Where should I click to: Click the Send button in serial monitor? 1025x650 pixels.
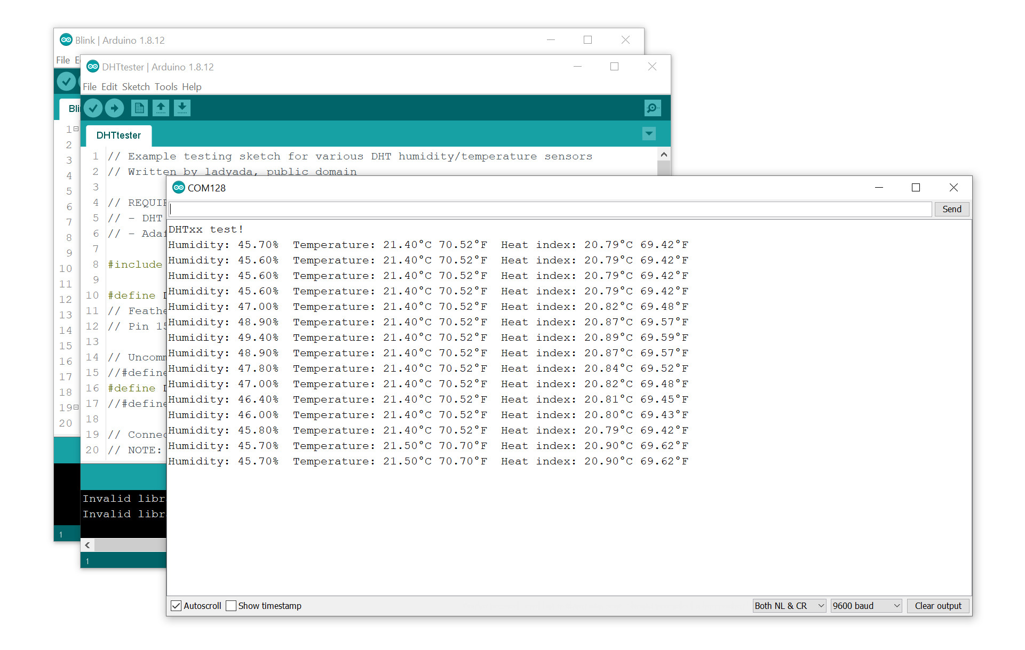pos(951,209)
